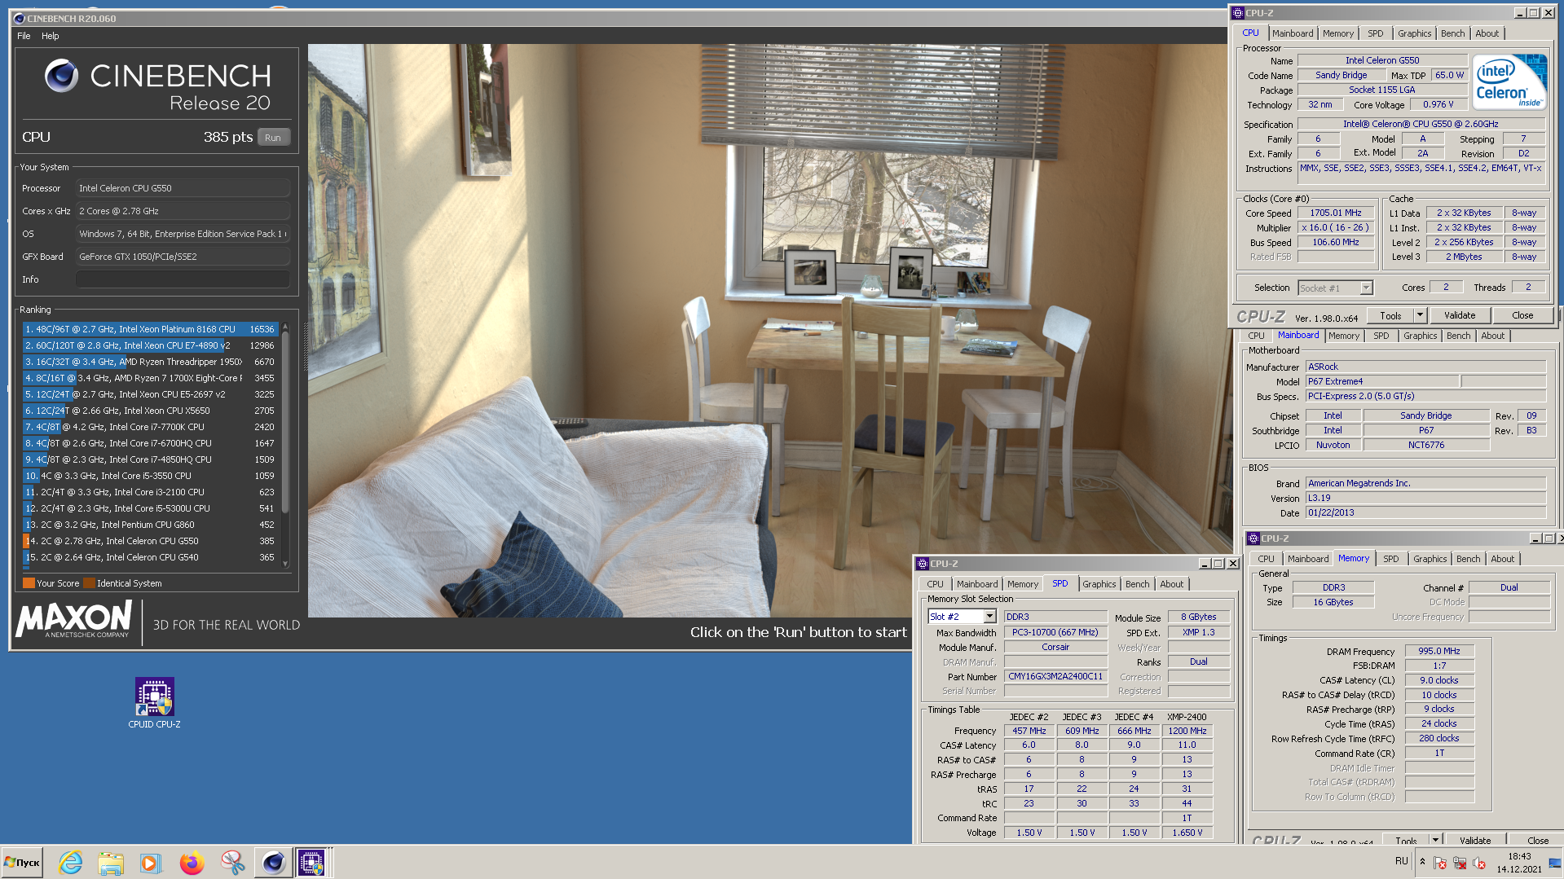The width and height of the screenshot is (1564, 879).
Task: Click the DRAM Frequency value 995.0 MHz
Action: point(1439,651)
